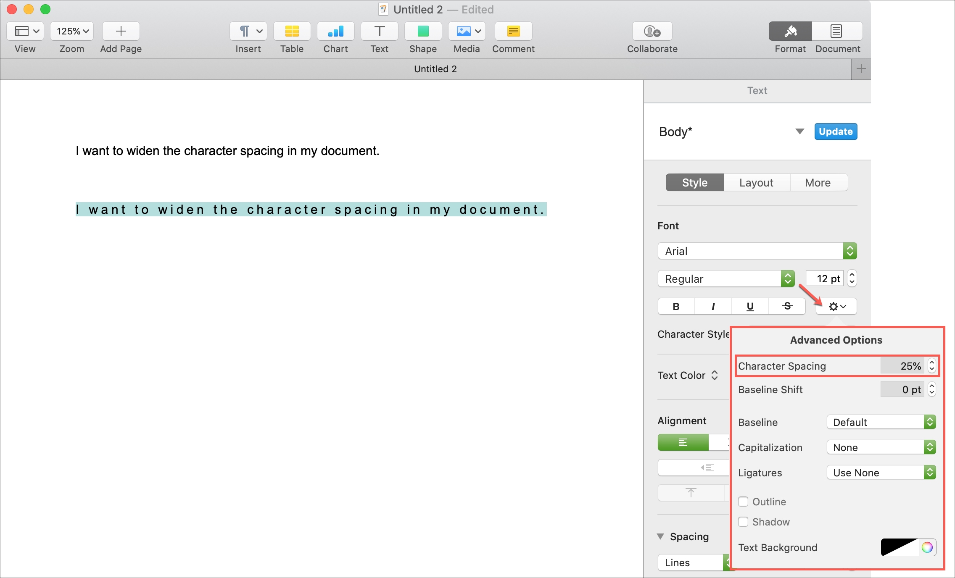Open the Baseline dropdown menu
The height and width of the screenshot is (578, 955).
[880, 421]
